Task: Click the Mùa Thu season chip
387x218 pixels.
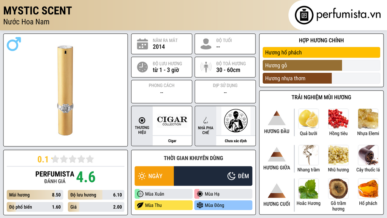Action: click(x=164, y=205)
